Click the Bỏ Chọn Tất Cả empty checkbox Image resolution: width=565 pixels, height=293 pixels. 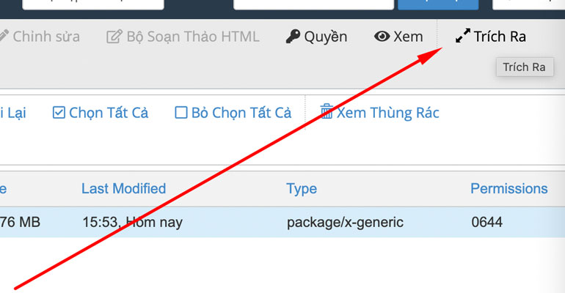click(181, 113)
